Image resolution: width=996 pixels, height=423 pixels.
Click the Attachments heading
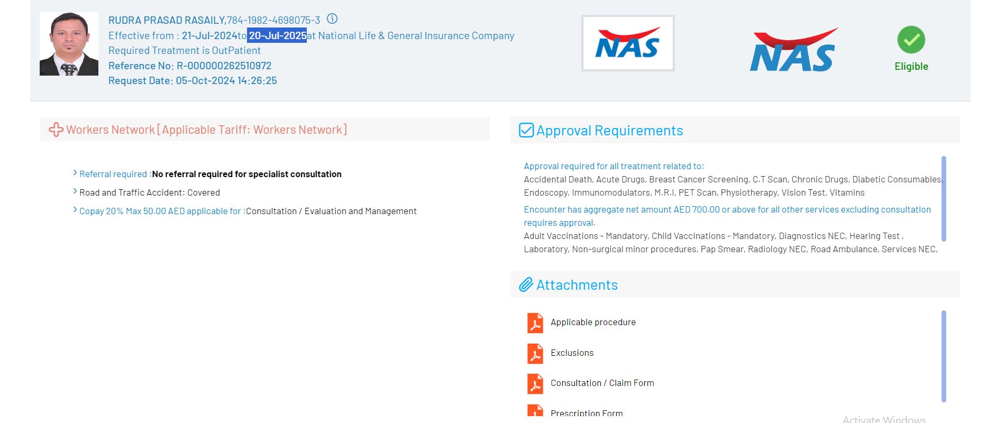click(x=577, y=285)
